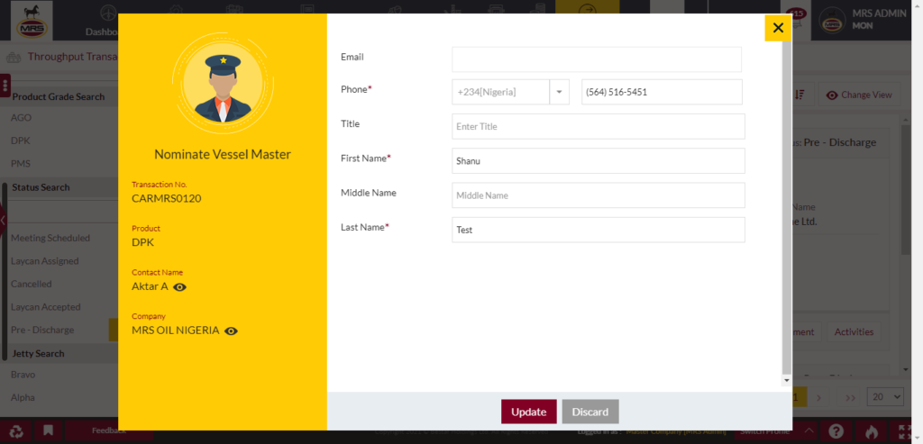
Task: Go to next page arrow
Action: [x=818, y=397]
